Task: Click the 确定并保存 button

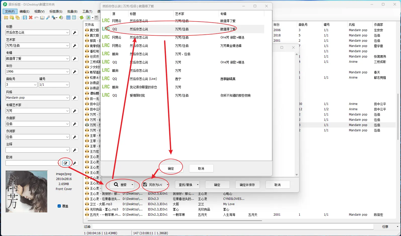Action: tap(247, 185)
